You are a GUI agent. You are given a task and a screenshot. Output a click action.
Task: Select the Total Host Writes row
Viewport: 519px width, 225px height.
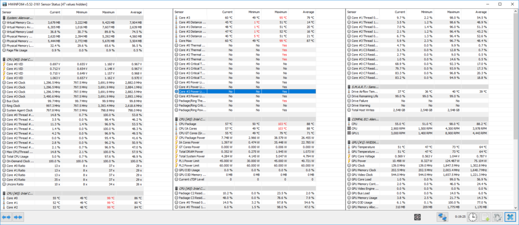click(366, 110)
